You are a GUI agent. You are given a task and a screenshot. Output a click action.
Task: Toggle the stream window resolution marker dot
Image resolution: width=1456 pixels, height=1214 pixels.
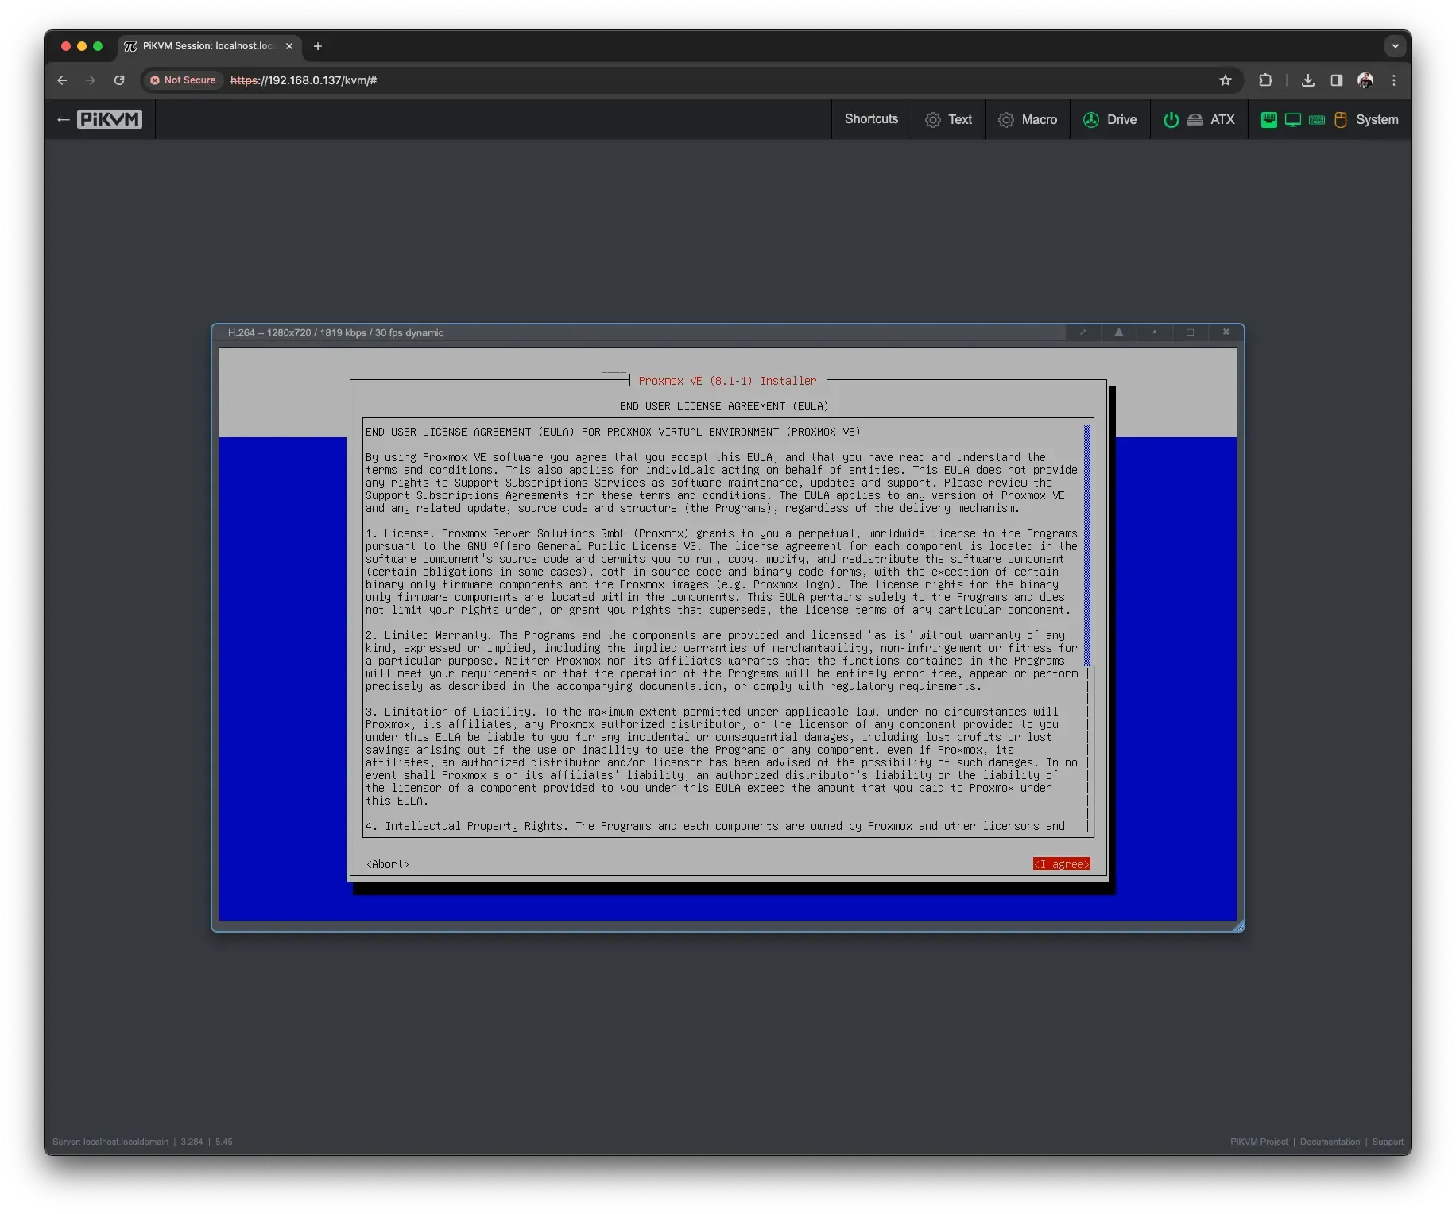point(1155,332)
